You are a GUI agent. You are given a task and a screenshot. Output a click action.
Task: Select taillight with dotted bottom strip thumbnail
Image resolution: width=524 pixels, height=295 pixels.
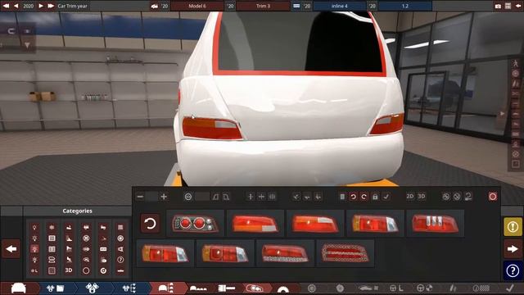click(285, 253)
